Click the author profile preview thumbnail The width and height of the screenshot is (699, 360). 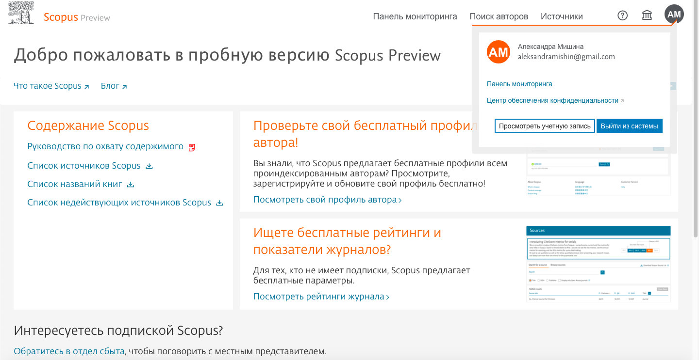click(598, 174)
